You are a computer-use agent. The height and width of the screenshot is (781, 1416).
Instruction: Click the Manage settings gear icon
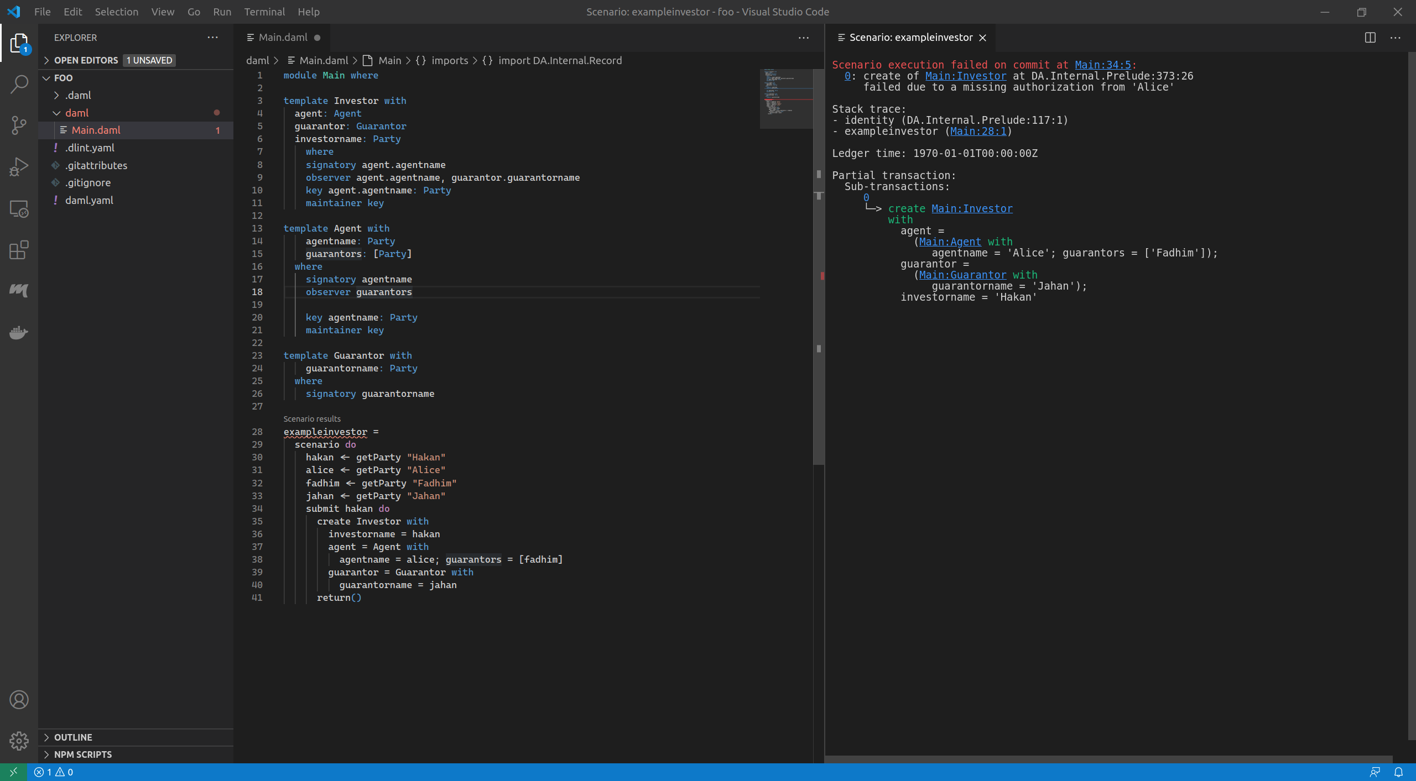tap(19, 741)
